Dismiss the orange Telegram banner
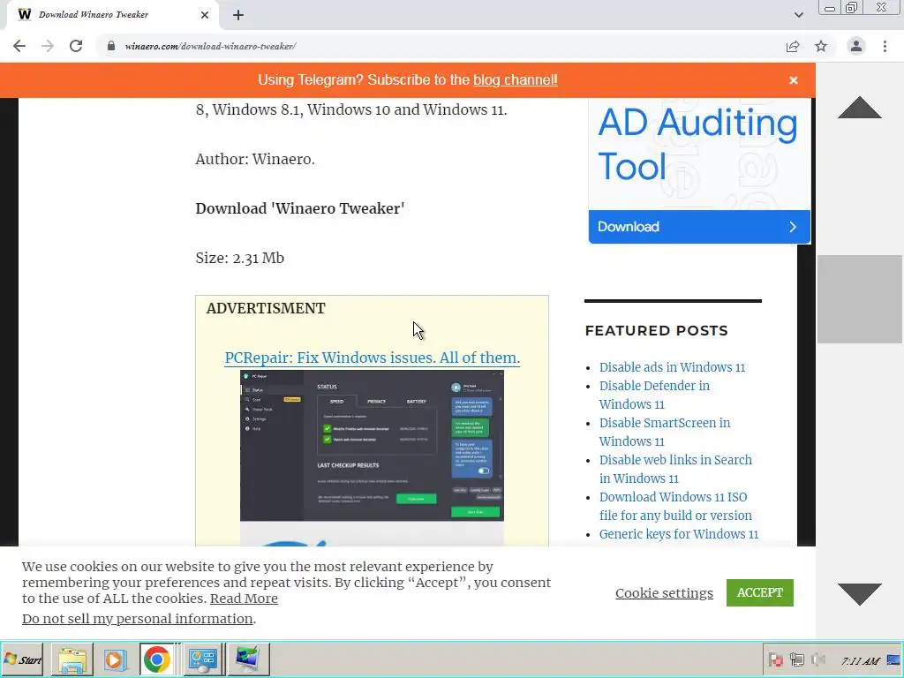 pos(794,80)
